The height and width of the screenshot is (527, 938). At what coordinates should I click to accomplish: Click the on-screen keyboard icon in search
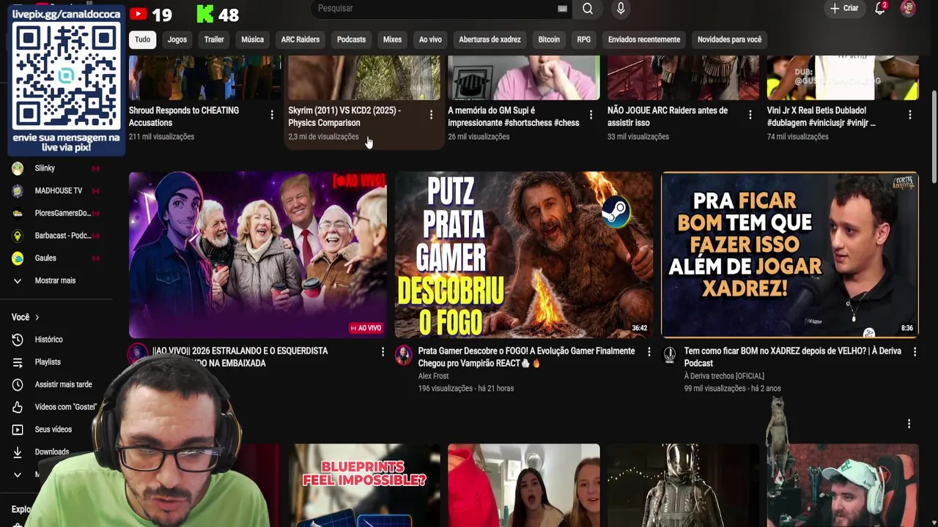tap(562, 9)
